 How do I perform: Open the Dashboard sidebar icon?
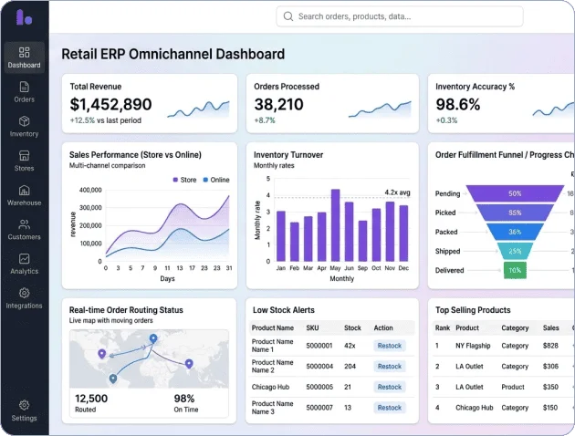click(x=25, y=52)
